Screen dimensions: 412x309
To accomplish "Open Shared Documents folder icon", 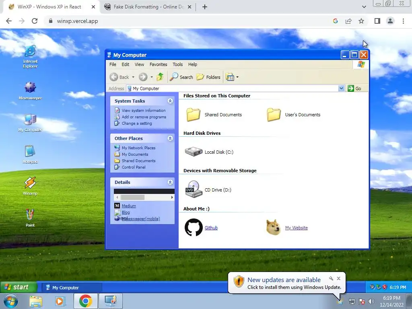I will click(x=194, y=115).
